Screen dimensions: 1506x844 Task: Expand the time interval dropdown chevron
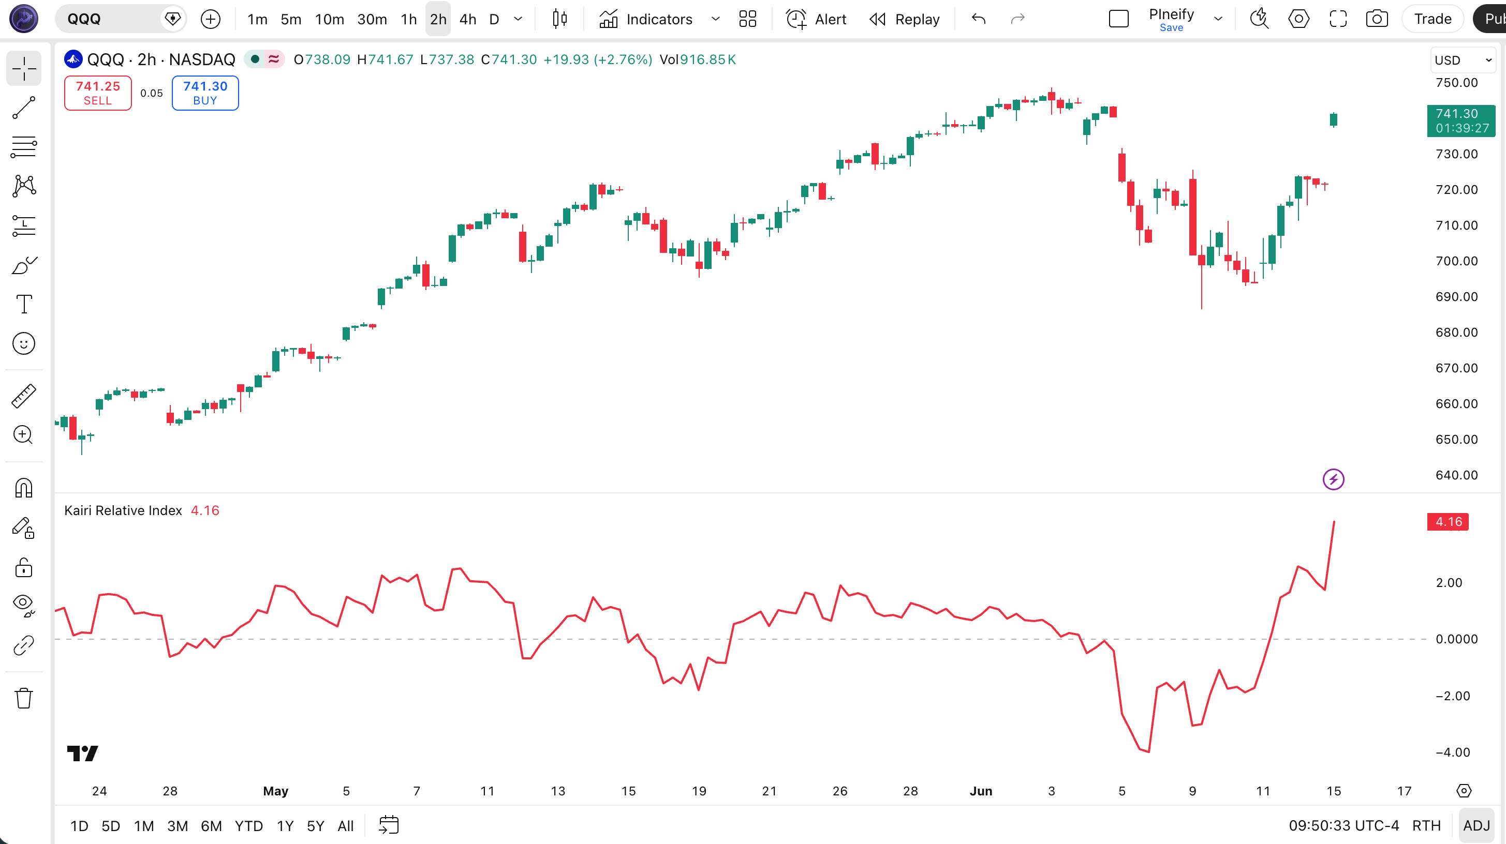tap(518, 19)
